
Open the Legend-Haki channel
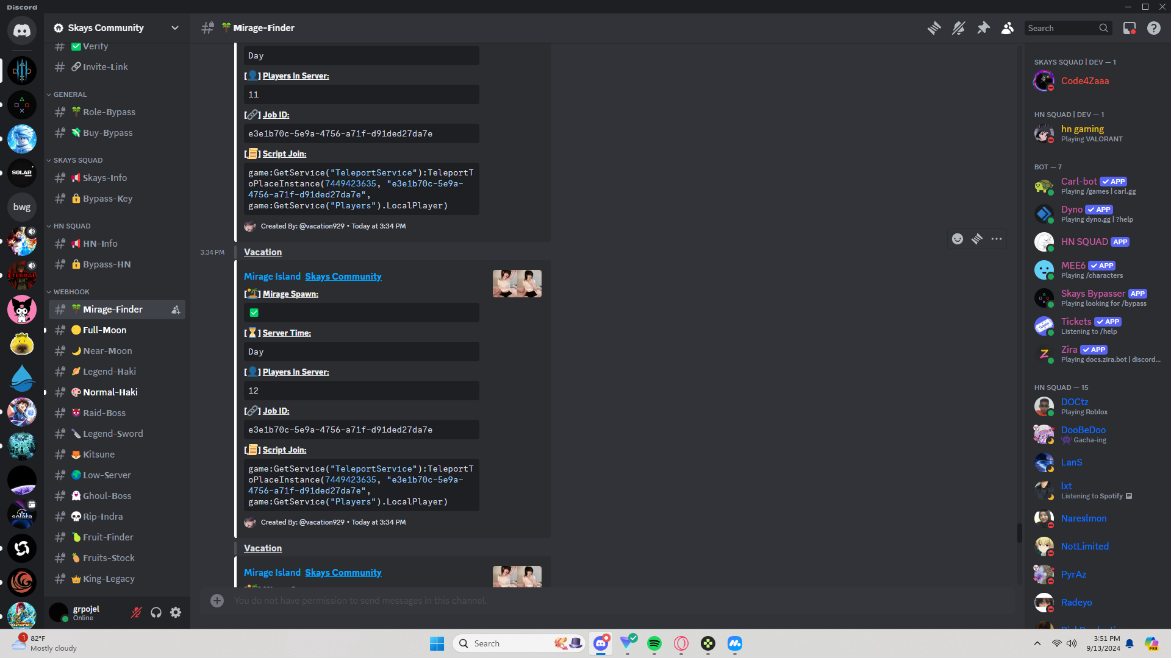click(x=117, y=372)
